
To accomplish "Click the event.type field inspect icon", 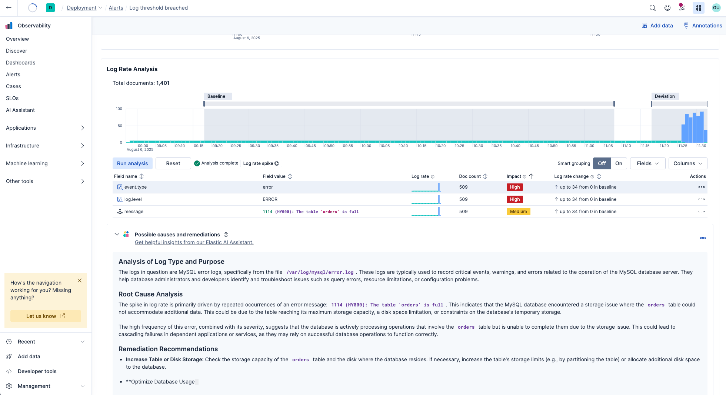I will (120, 187).
